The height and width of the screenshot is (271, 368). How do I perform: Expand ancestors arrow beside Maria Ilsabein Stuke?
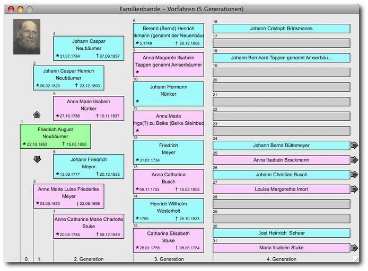[354, 248]
